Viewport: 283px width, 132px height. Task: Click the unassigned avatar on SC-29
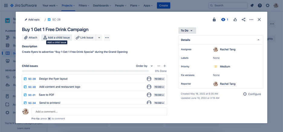point(149,79)
